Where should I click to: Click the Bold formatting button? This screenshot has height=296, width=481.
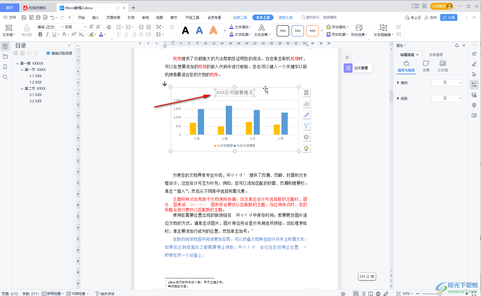[40, 35]
